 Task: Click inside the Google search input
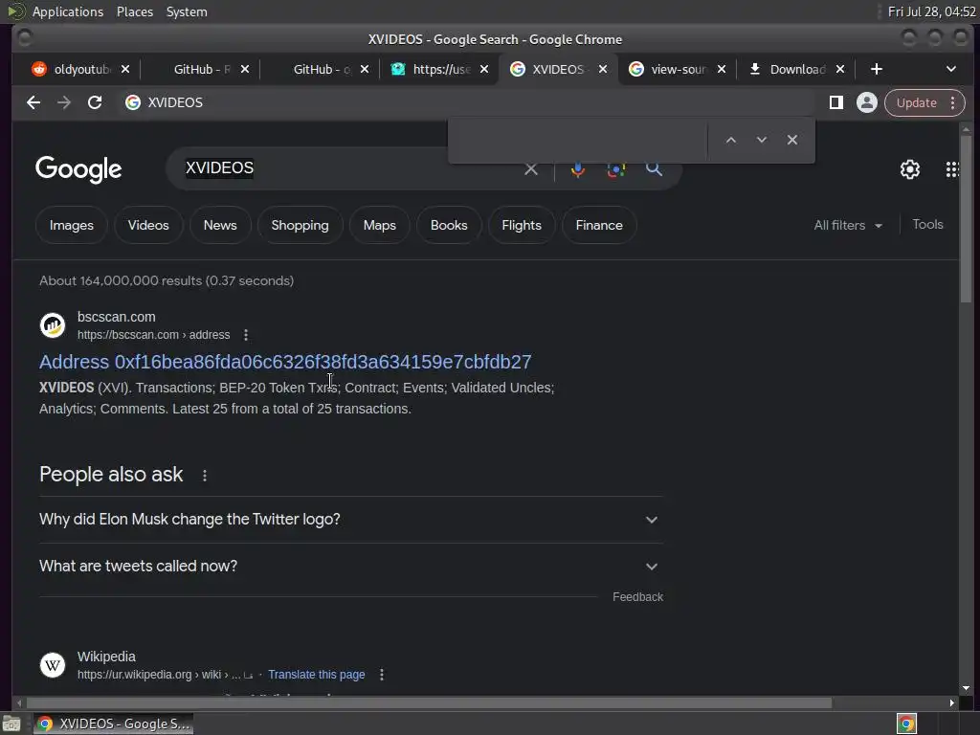(350, 168)
